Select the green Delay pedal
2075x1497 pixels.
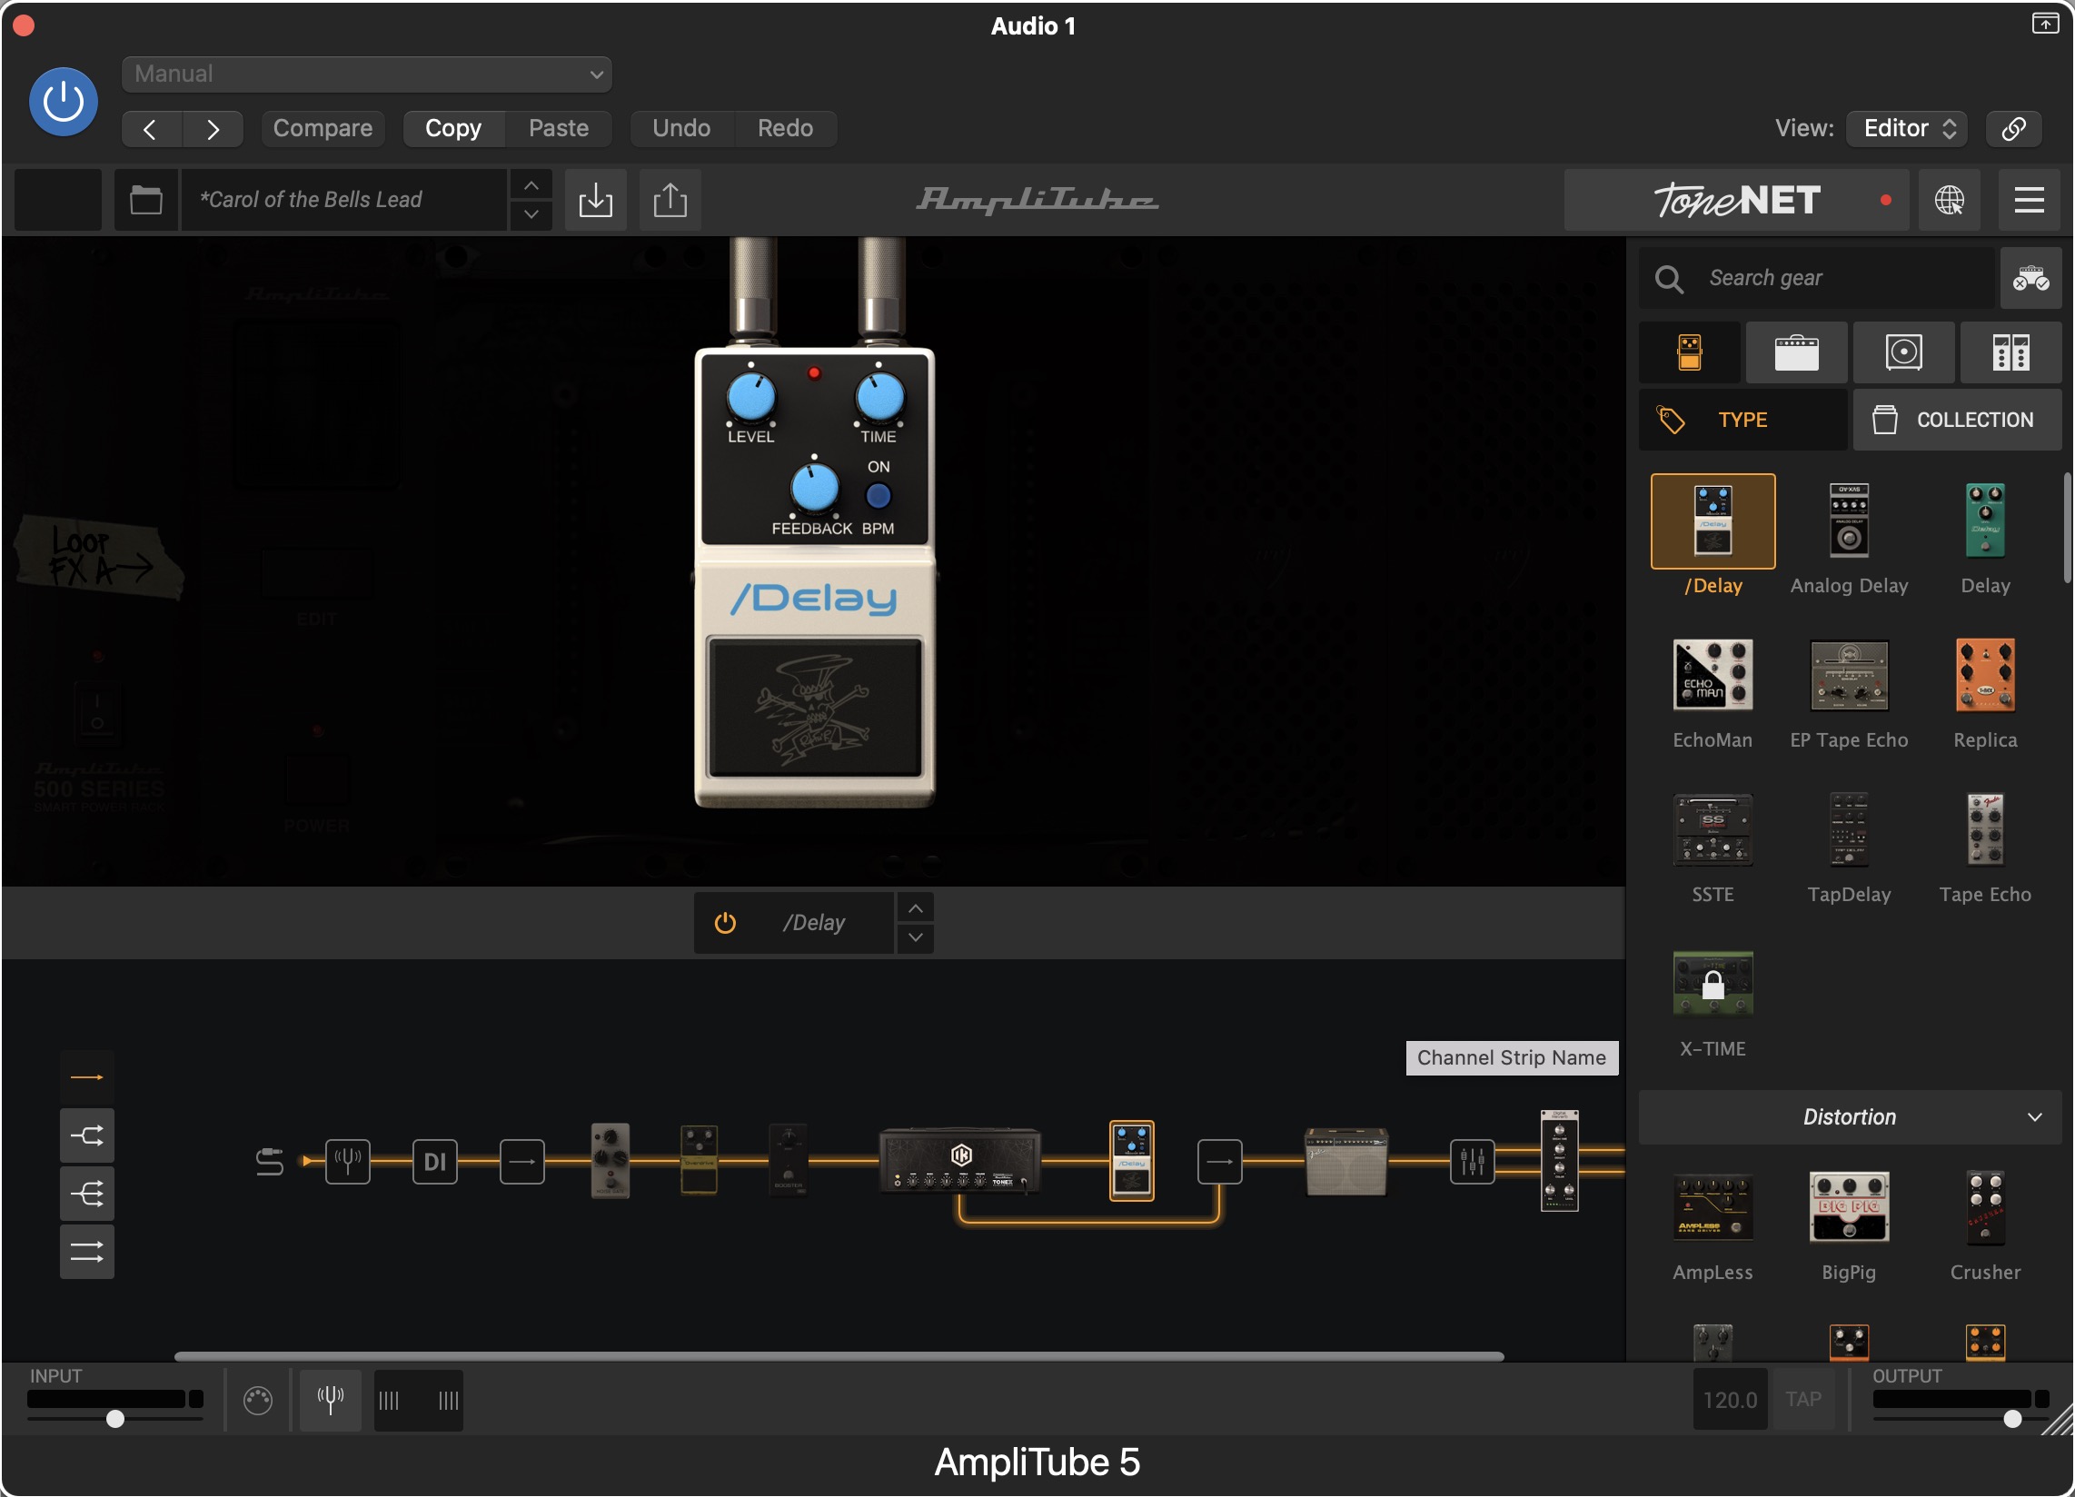coord(1985,521)
